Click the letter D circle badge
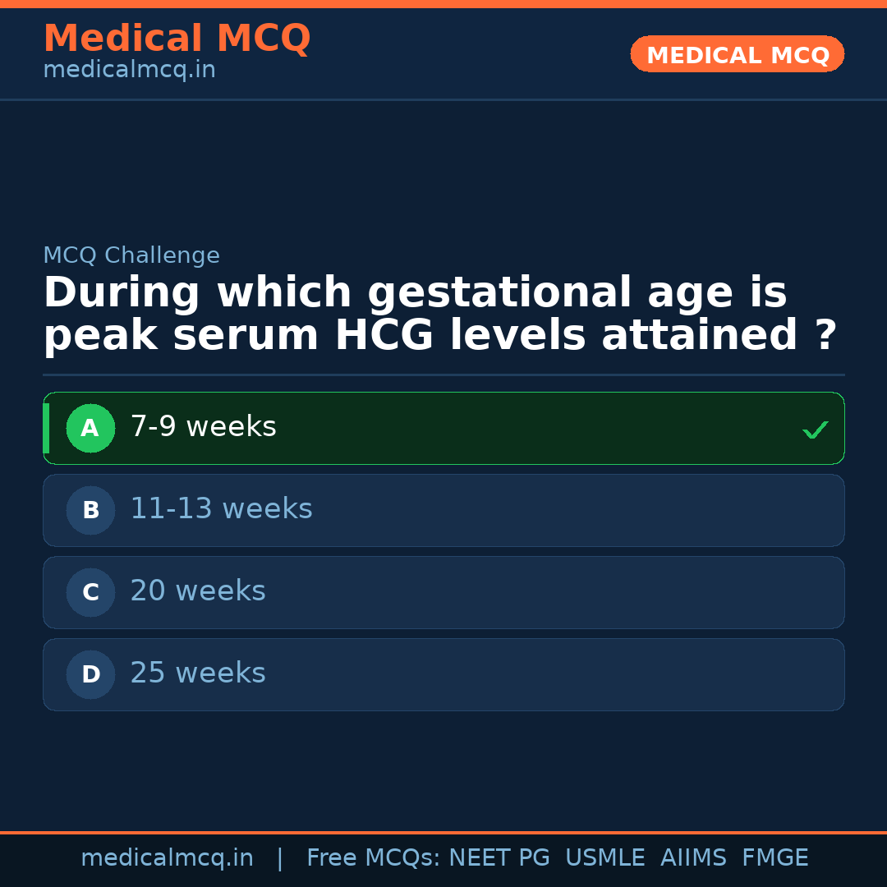The image size is (887, 887). (x=90, y=674)
